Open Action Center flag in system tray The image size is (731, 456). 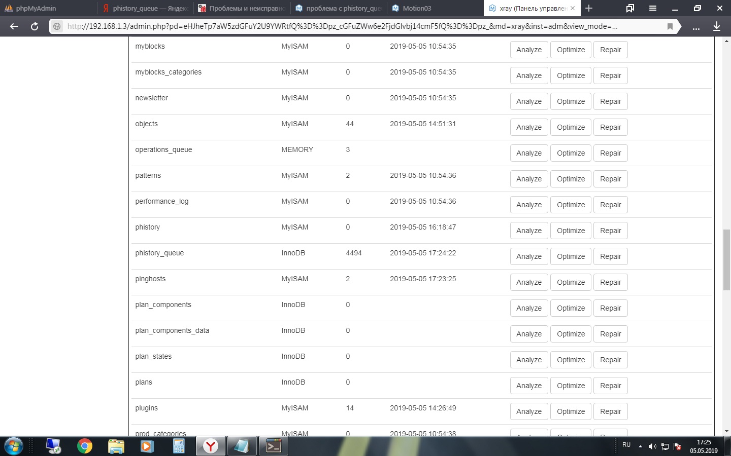pyautogui.click(x=677, y=446)
